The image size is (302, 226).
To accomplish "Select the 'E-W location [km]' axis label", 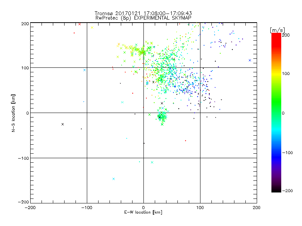I will 143,212.
